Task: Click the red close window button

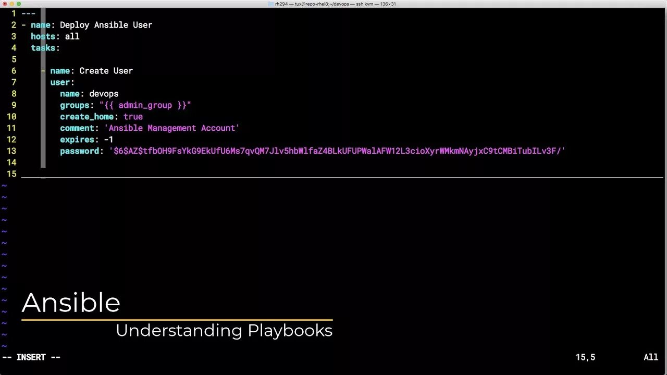Action: pyautogui.click(x=4, y=4)
